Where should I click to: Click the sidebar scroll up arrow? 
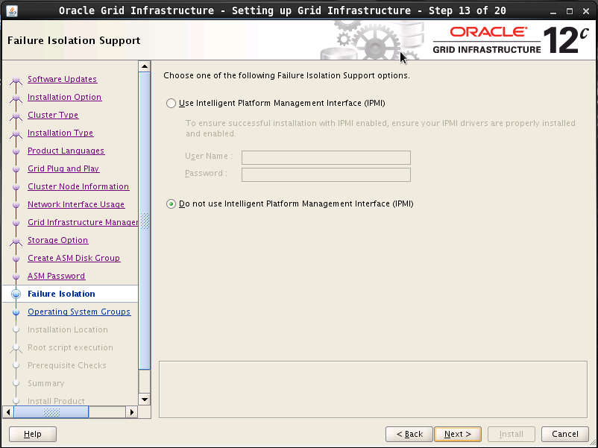click(145, 66)
